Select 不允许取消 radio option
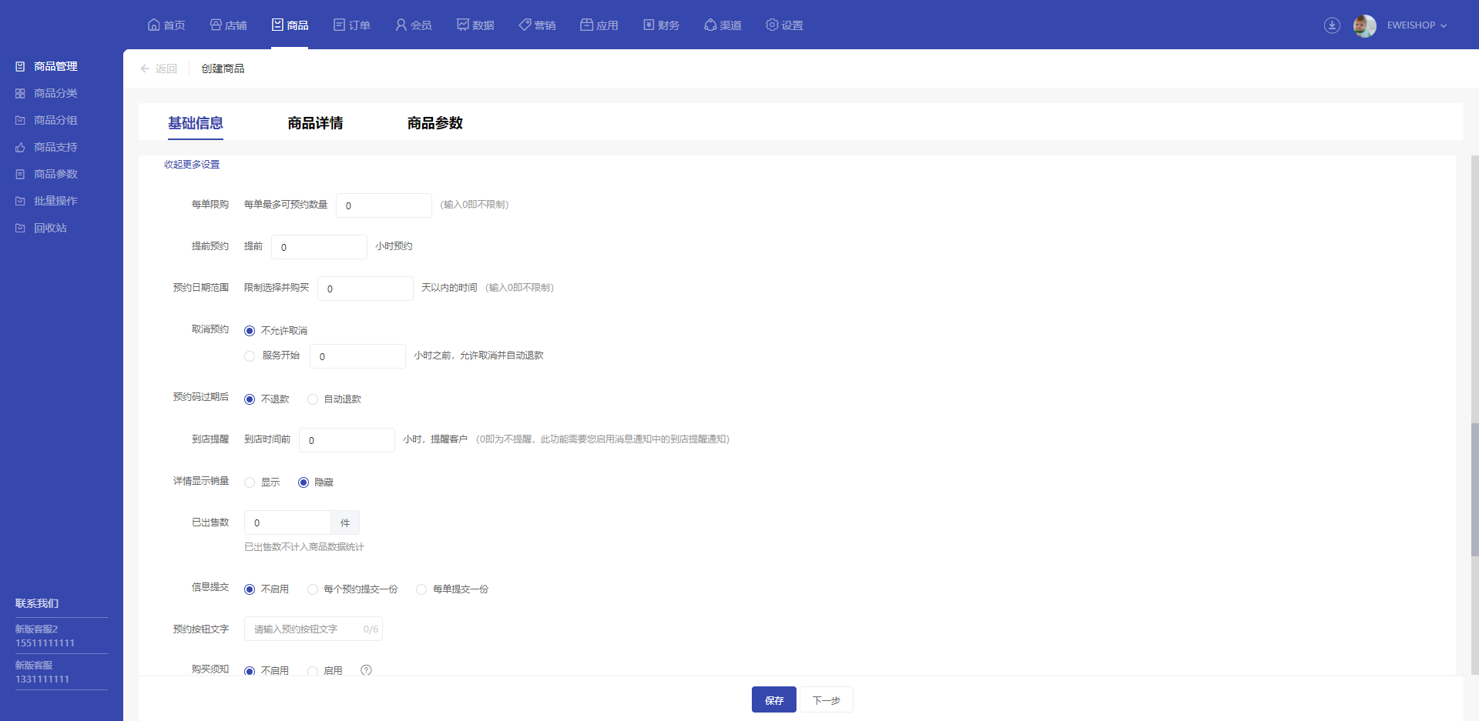The image size is (1479, 721). 250,331
